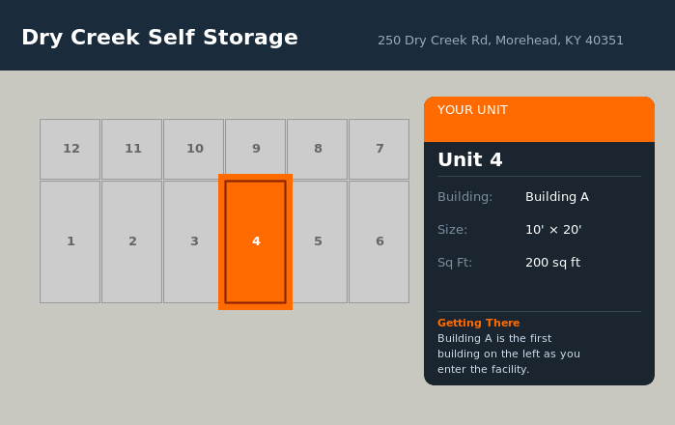This screenshot has width=675, height=425.
Task: Pick storage unit 11 in top row
Action: click(131, 149)
